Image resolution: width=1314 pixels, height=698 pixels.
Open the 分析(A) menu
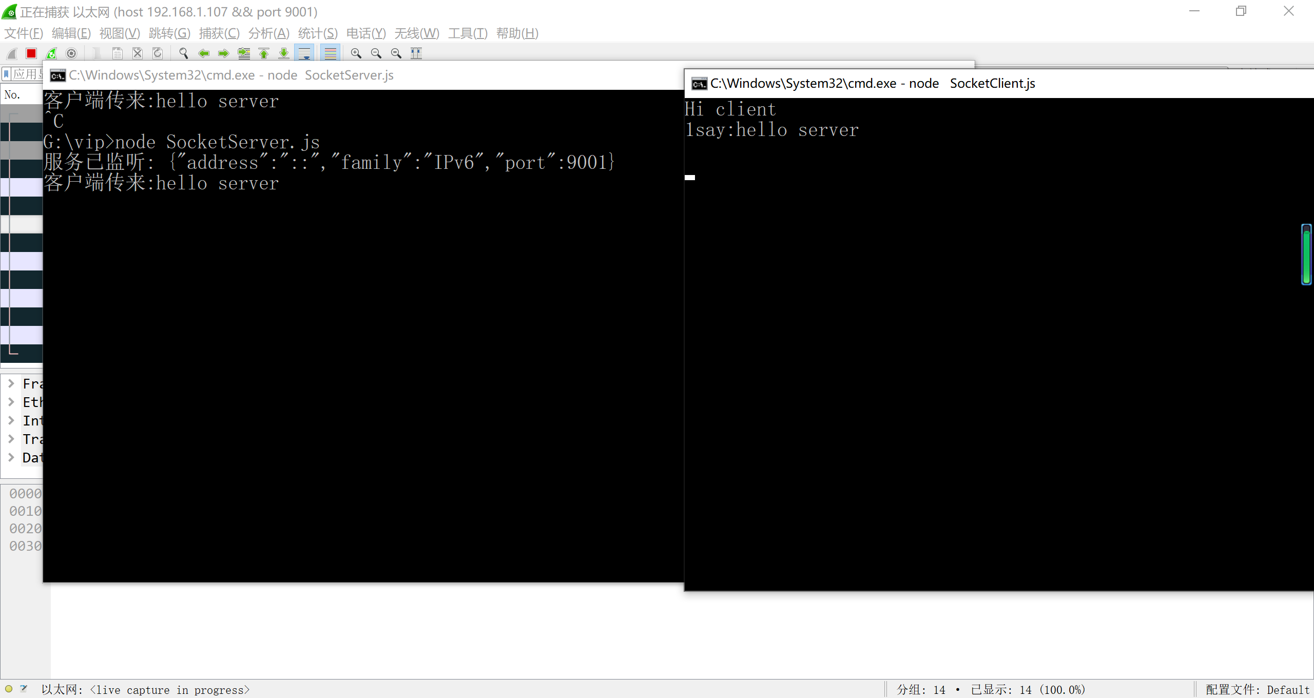(268, 33)
